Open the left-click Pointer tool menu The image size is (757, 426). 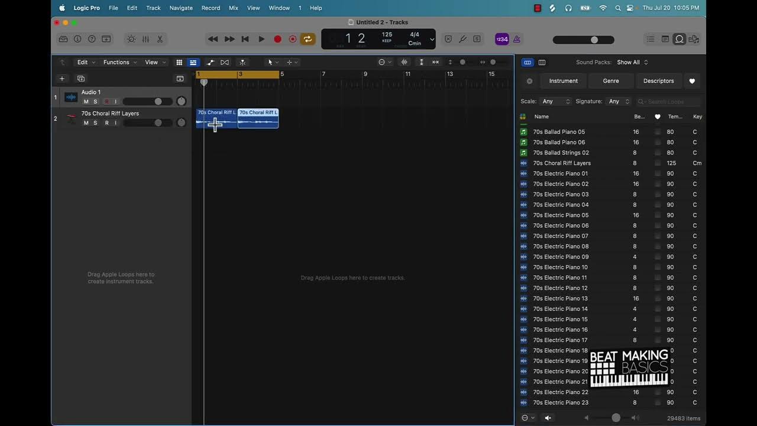[273, 62]
